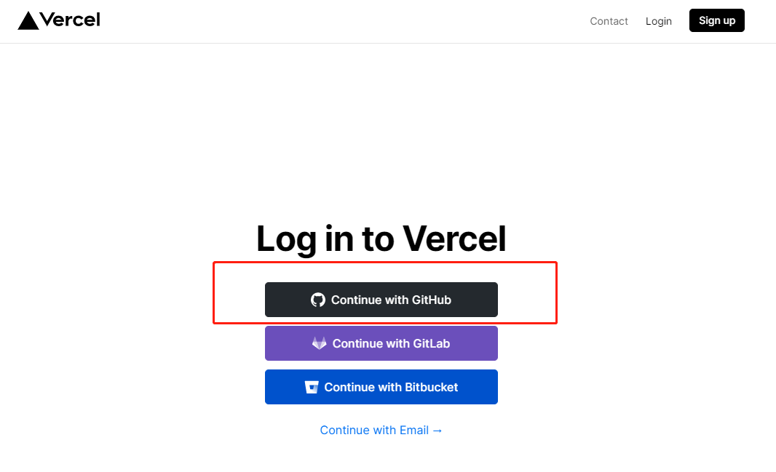Click the word "GitLab" on the purple button
The height and width of the screenshot is (472, 776).
click(431, 343)
